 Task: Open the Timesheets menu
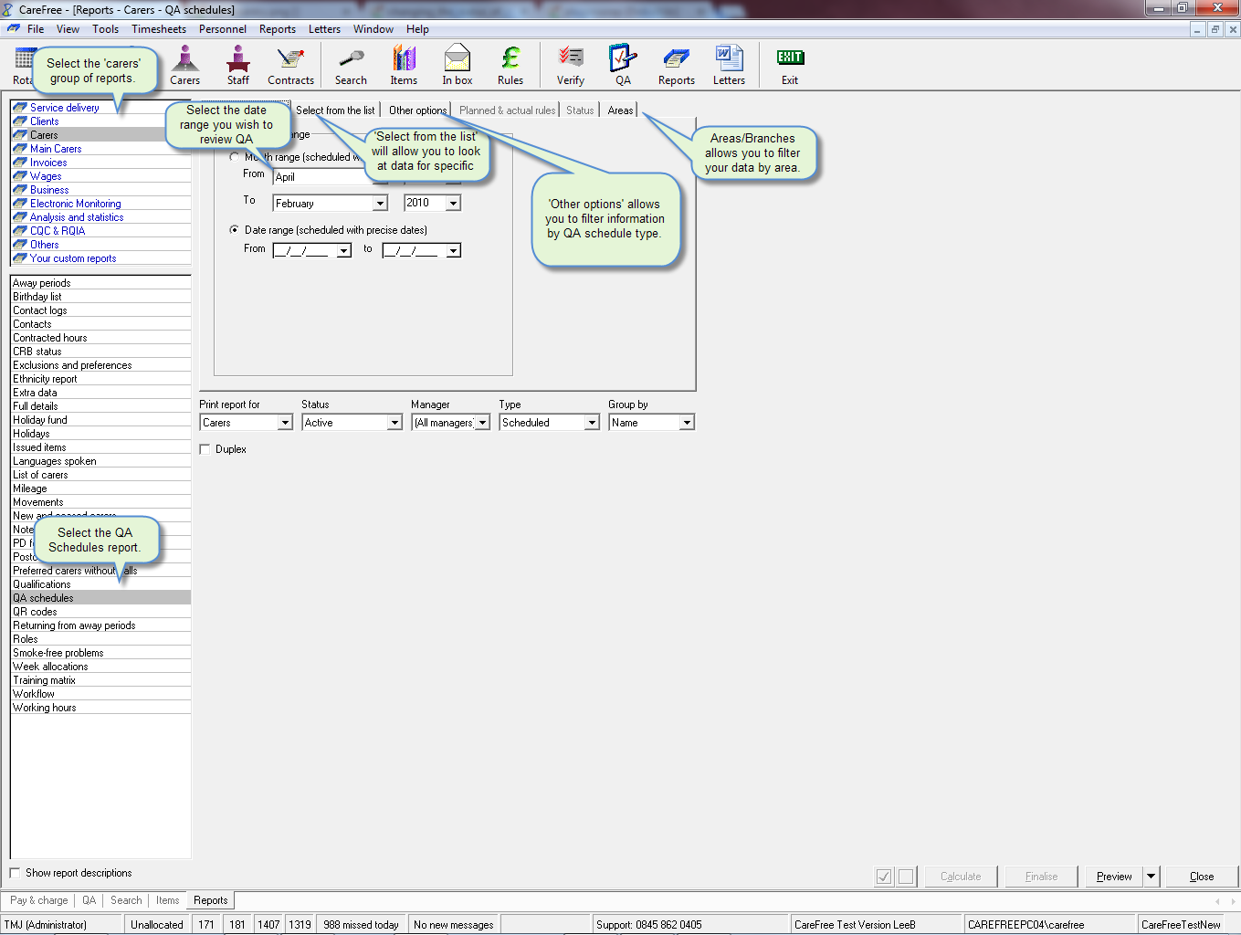tap(158, 29)
